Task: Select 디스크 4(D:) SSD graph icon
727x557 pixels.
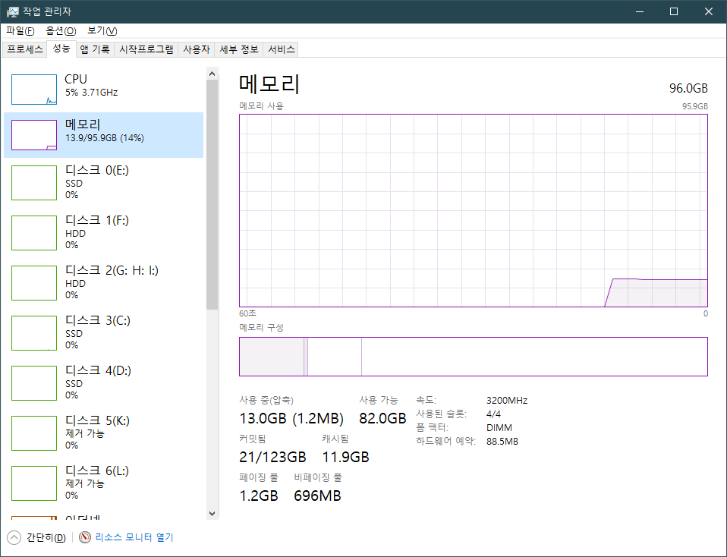Action: coord(34,383)
